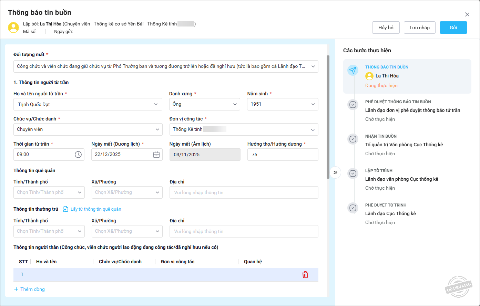The height and width of the screenshot is (306, 480).
Task: Open the clock time picker icon
Action: [78, 155]
